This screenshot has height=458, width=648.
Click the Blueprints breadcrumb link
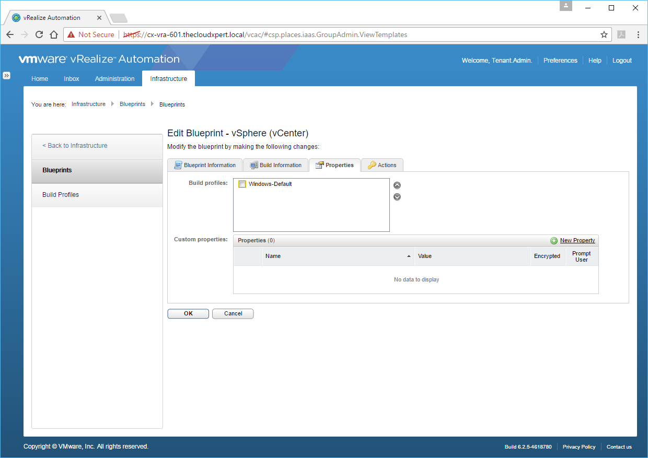point(132,104)
